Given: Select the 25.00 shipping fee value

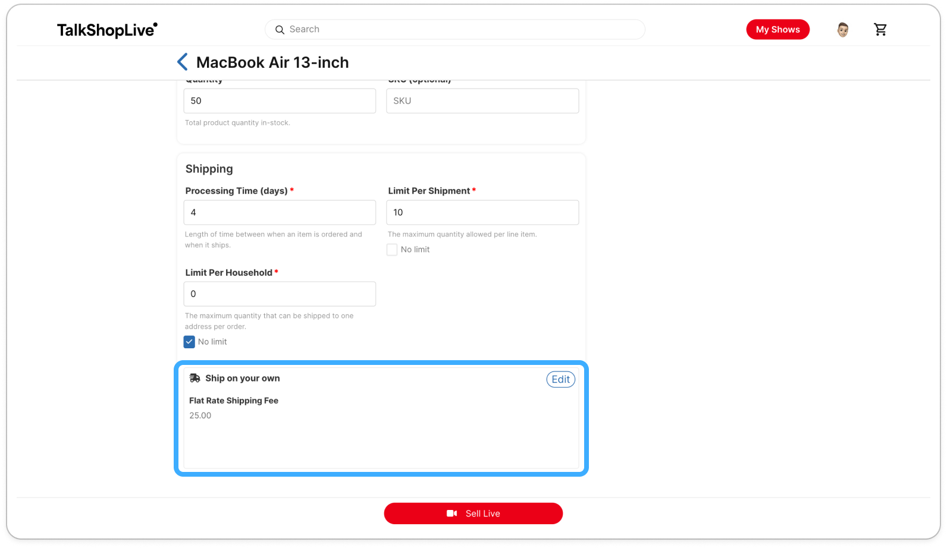Looking at the screenshot, I should pos(200,415).
